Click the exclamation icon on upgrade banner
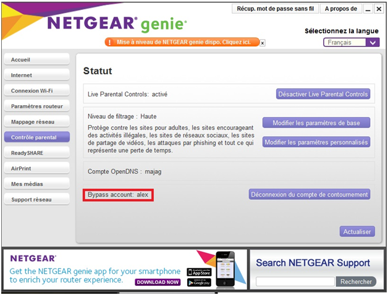388x295 pixels. click(x=109, y=42)
